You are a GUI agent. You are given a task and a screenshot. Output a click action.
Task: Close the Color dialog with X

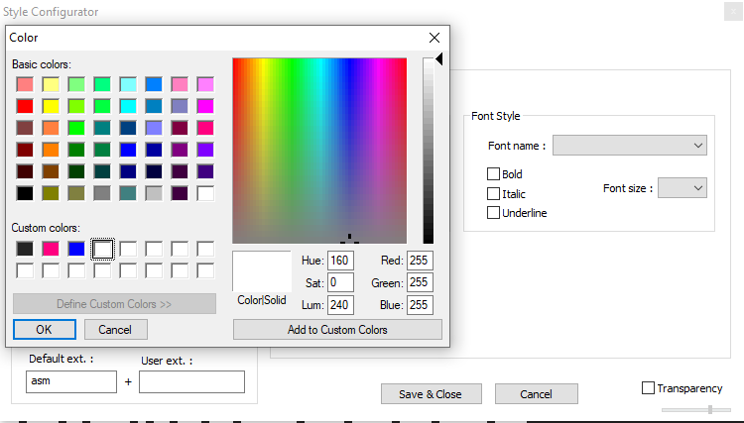pos(434,38)
